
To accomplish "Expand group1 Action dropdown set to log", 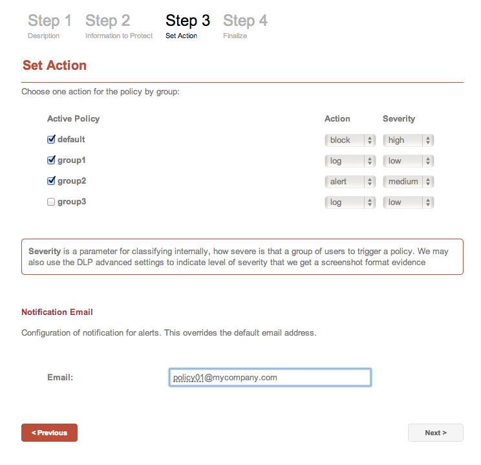I will [350, 161].
